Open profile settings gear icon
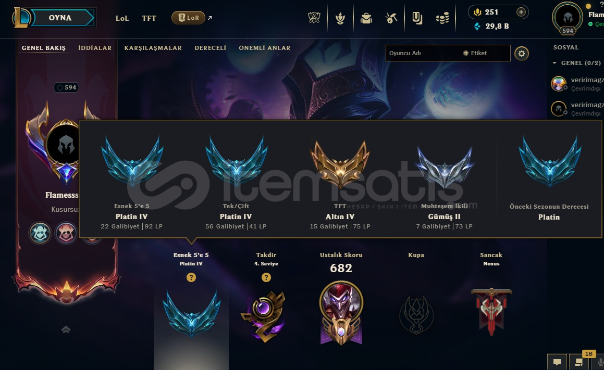The width and height of the screenshot is (604, 370). 522,54
